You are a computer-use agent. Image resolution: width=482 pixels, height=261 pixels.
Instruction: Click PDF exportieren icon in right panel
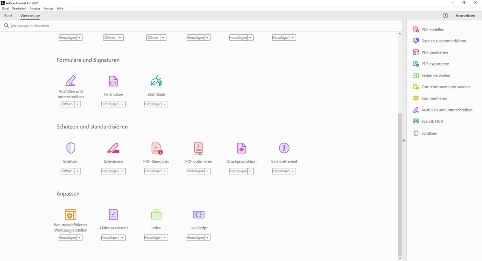click(416, 64)
